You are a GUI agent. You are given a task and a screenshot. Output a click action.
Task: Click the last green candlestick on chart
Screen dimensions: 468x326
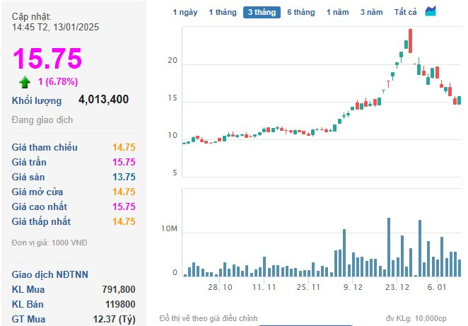point(459,100)
